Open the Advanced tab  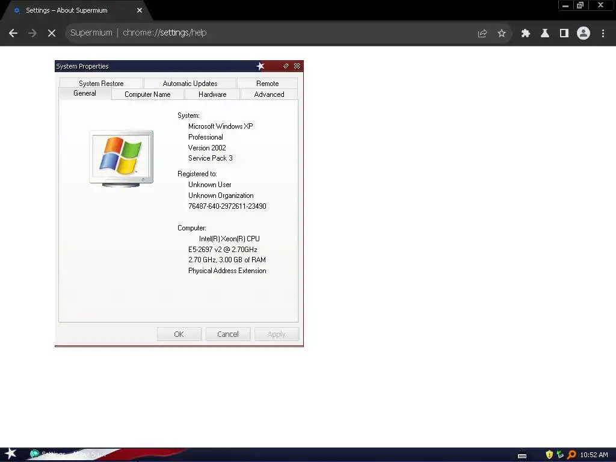tap(269, 94)
